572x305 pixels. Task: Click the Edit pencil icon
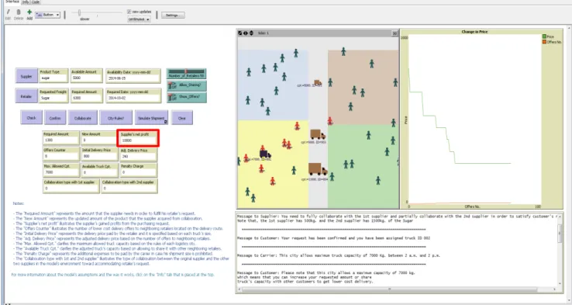(x=9, y=12)
